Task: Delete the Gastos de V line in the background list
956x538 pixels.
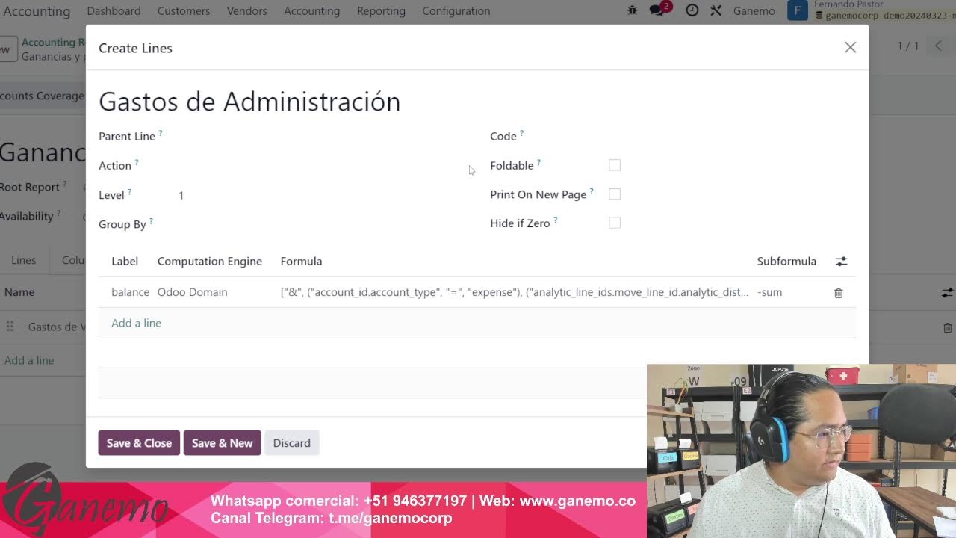Action: pyautogui.click(x=947, y=327)
